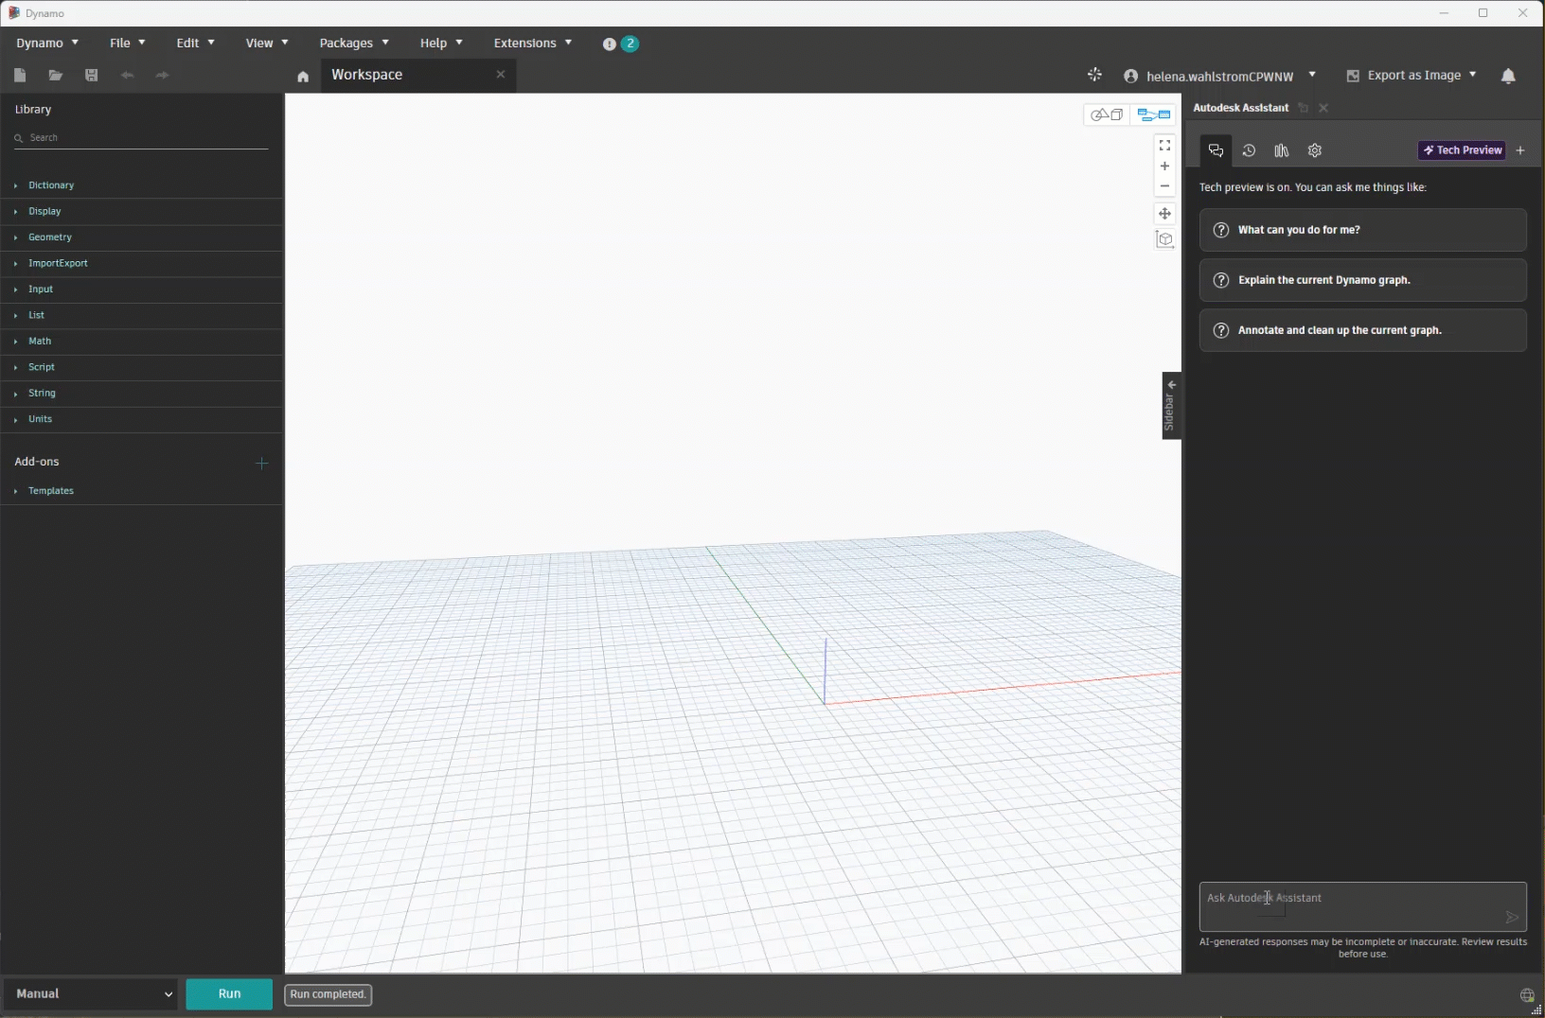Expand the String library category
Screen dimensions: 1545x1018
141,394
